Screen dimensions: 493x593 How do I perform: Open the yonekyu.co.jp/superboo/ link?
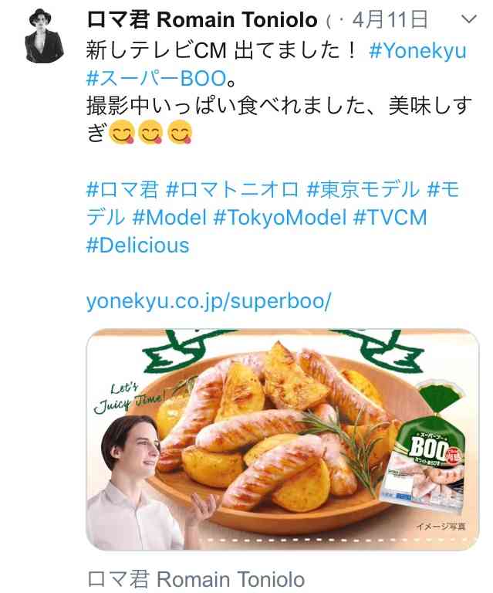pyautogui.click(x=208, y=301)
